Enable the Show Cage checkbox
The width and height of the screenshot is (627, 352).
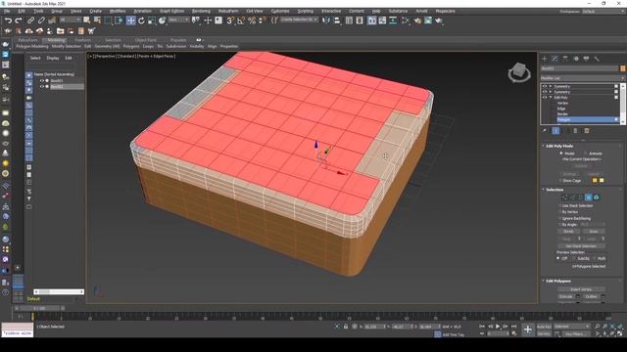(559, 181)
